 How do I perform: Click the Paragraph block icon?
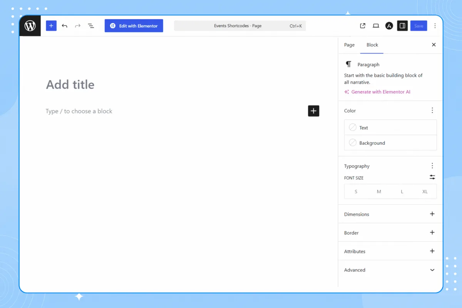pyautogui.click(x=348, y=64)
